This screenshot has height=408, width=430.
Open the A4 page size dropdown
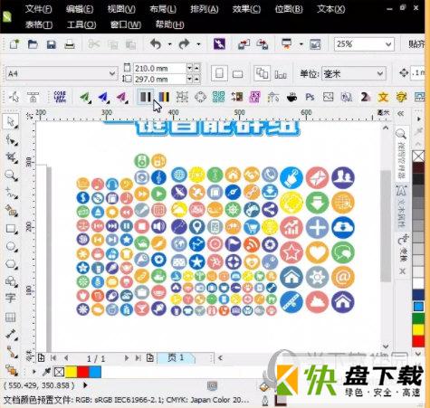tap(112, 73)
